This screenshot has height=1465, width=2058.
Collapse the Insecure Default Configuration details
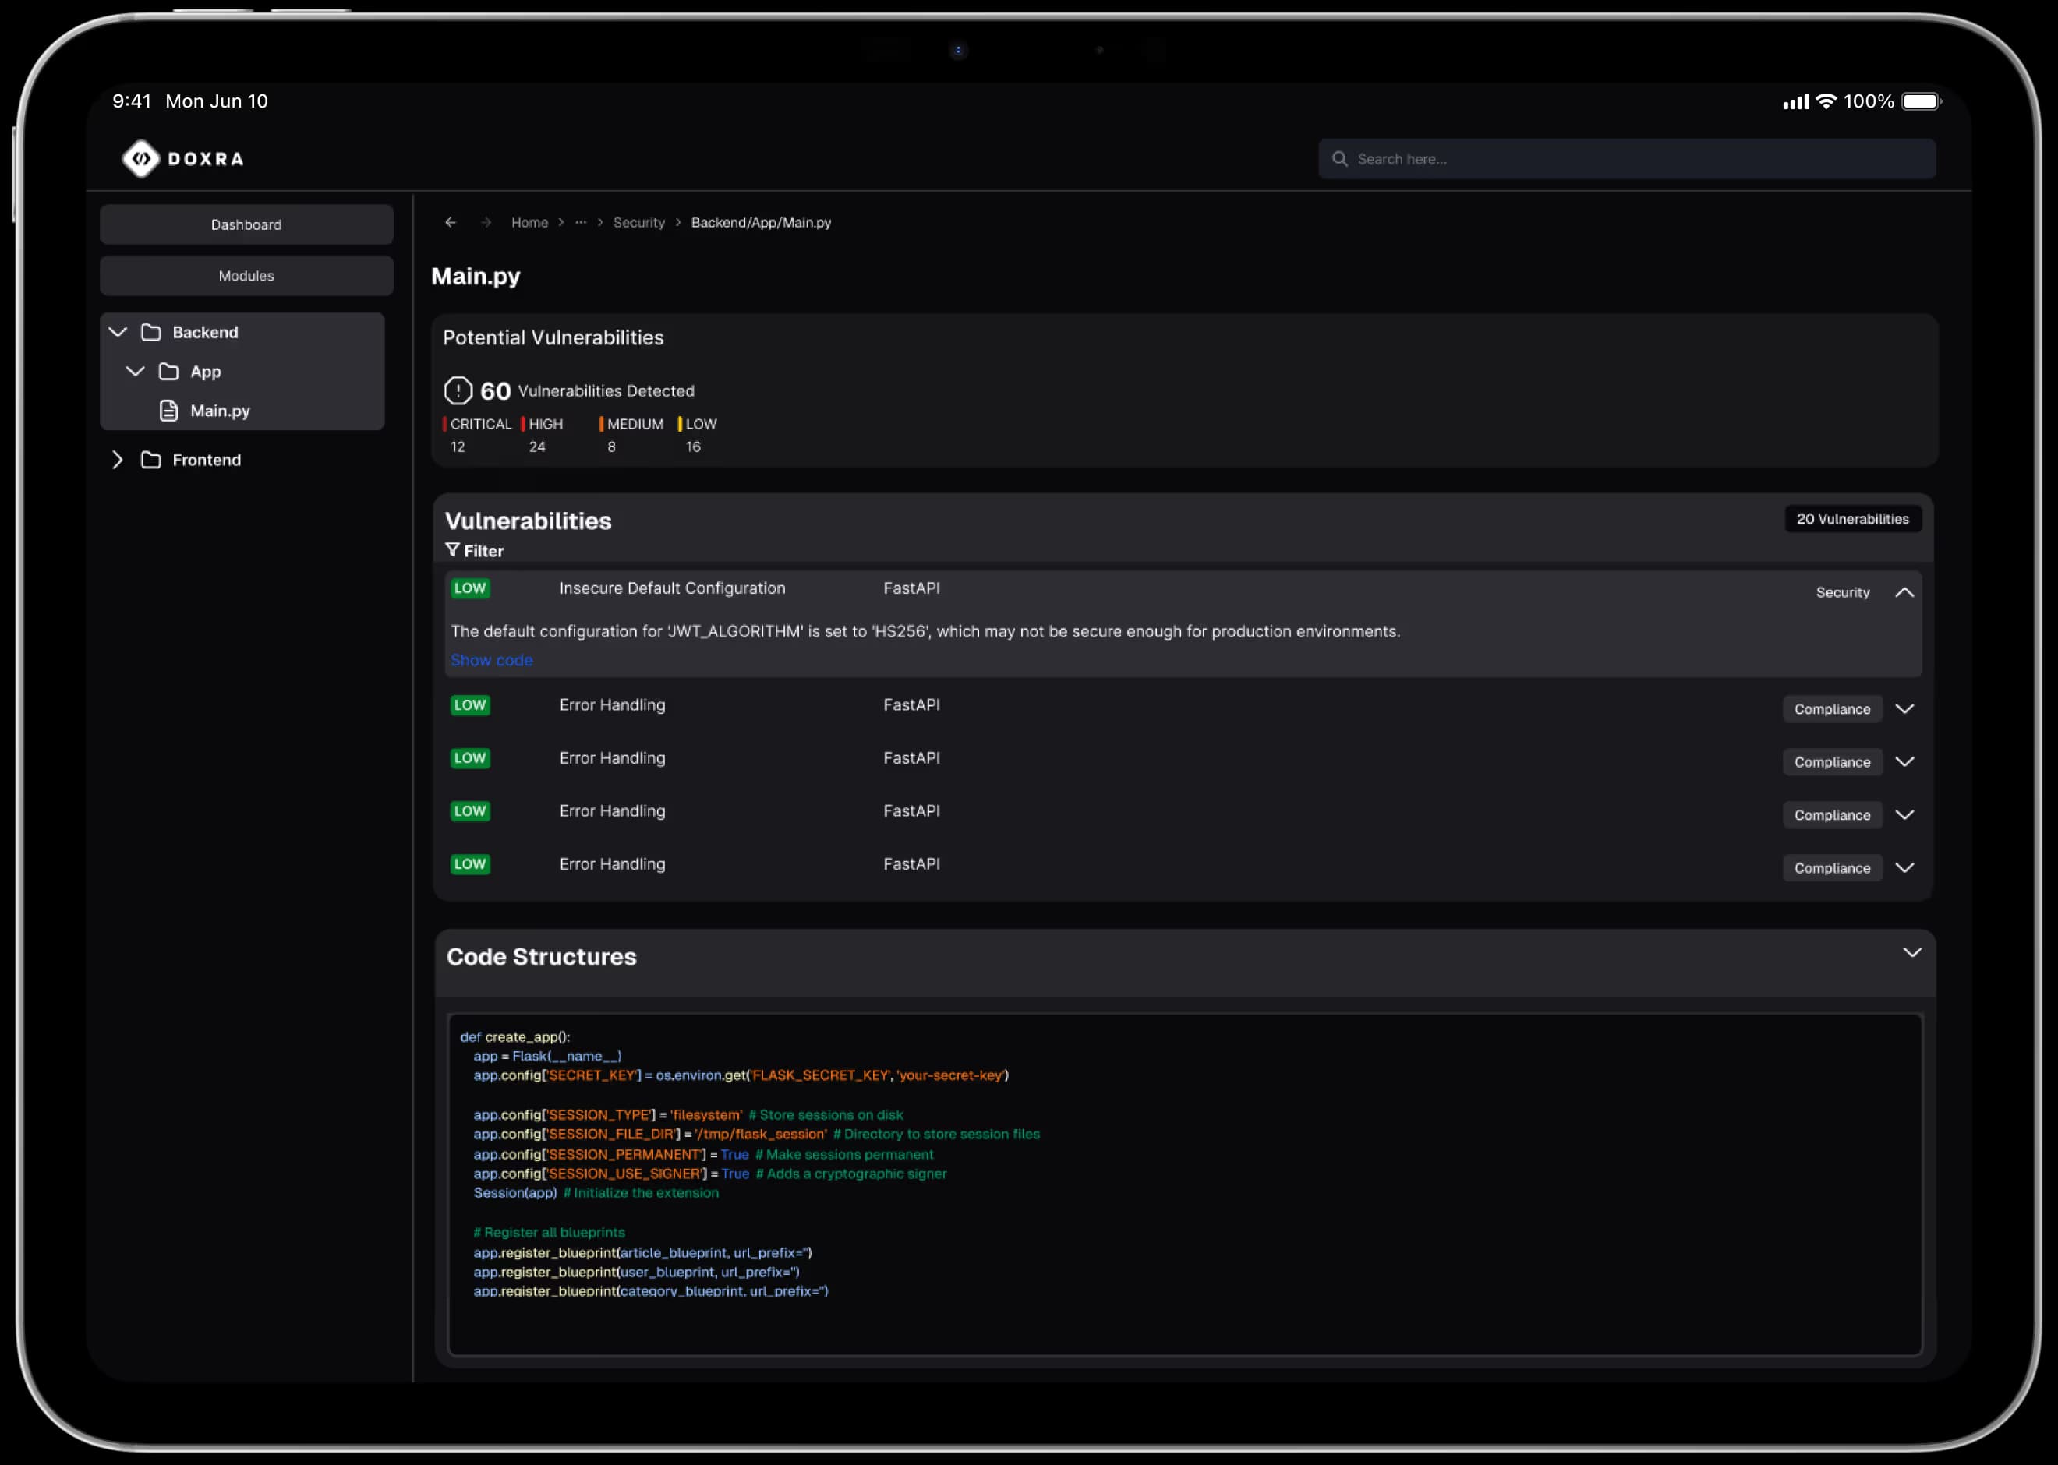click(x=1905, y=593)
